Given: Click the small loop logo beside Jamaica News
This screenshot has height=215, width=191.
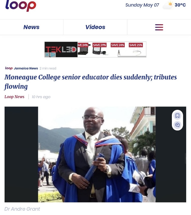Looking at the screenshot, I should pos(9,68).
